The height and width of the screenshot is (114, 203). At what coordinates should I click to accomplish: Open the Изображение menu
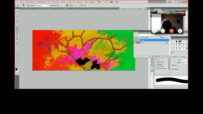pyautogui.click(x=41, y=2)
